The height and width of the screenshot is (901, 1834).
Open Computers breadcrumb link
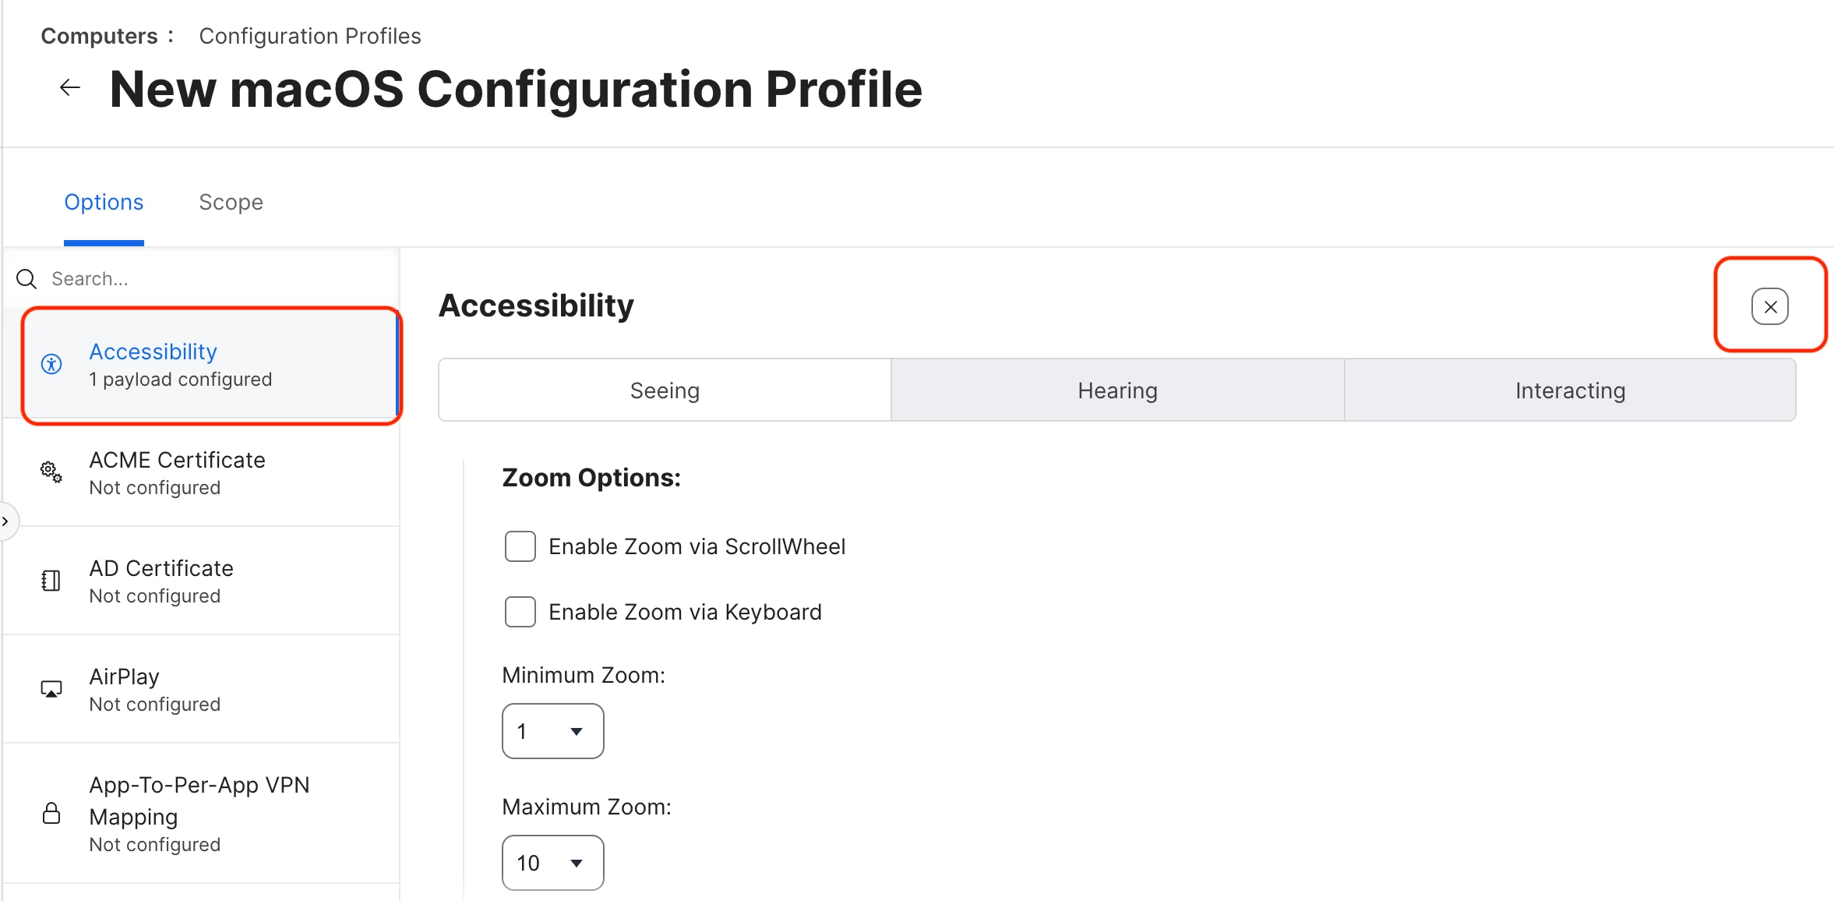(99, 36)
